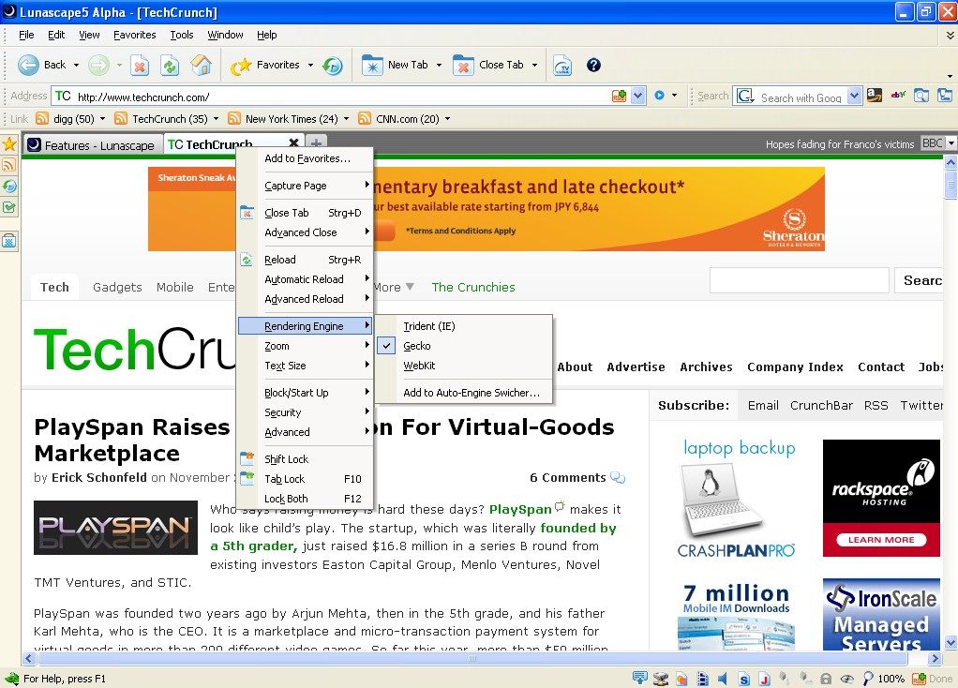Image resolution: width=958 pixels, height=688 pixels.
Task: Open the favorites star sidebar icon
Action: (9, 144)
